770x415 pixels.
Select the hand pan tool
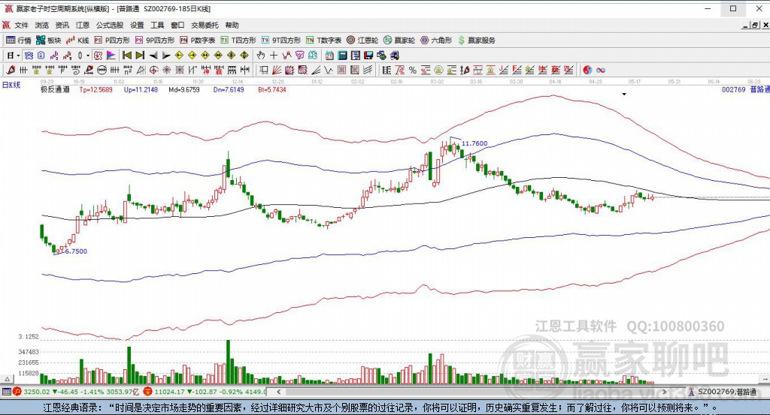(261, 56)
